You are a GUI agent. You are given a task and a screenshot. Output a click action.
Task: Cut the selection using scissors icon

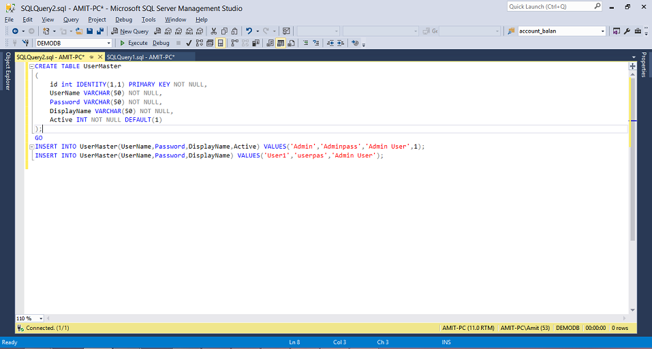pyautogui.click(x=214, y=31)
